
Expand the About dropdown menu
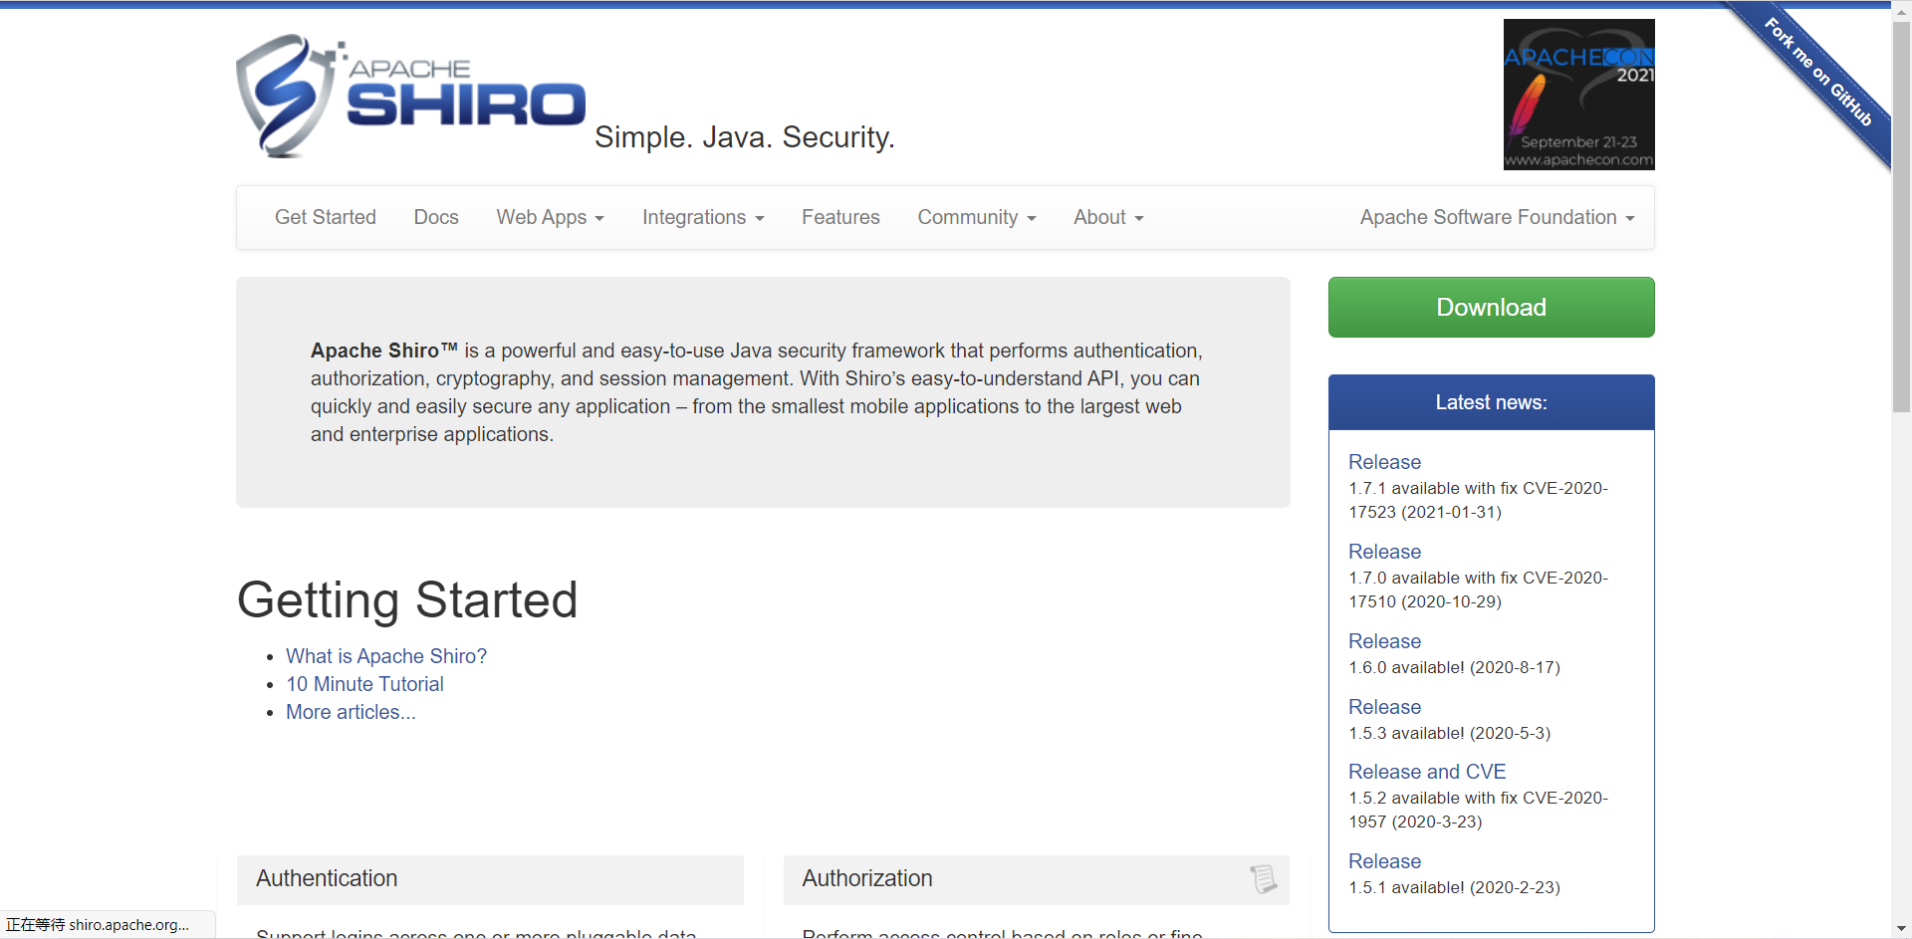tap(1108, 217)
